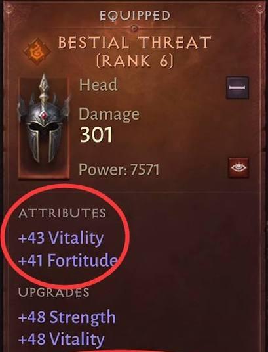Click the helmet item thumbnail
The height and width of the screenshot is (352, 268).
pyautogui.click(x=44, y=126)
